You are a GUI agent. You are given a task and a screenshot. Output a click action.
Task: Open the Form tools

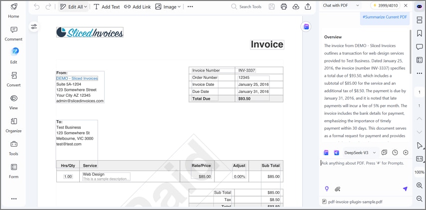13,171
